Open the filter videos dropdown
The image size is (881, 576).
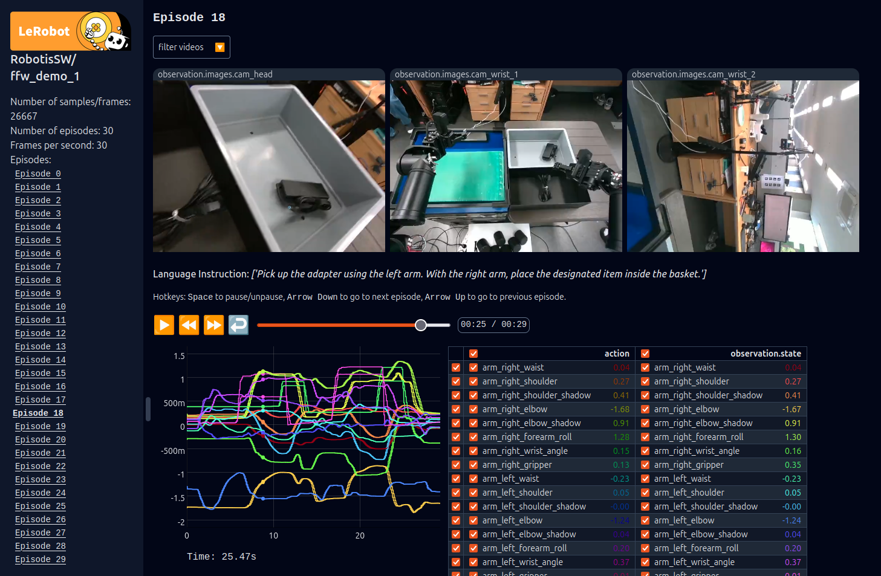(x=191, y=47)
